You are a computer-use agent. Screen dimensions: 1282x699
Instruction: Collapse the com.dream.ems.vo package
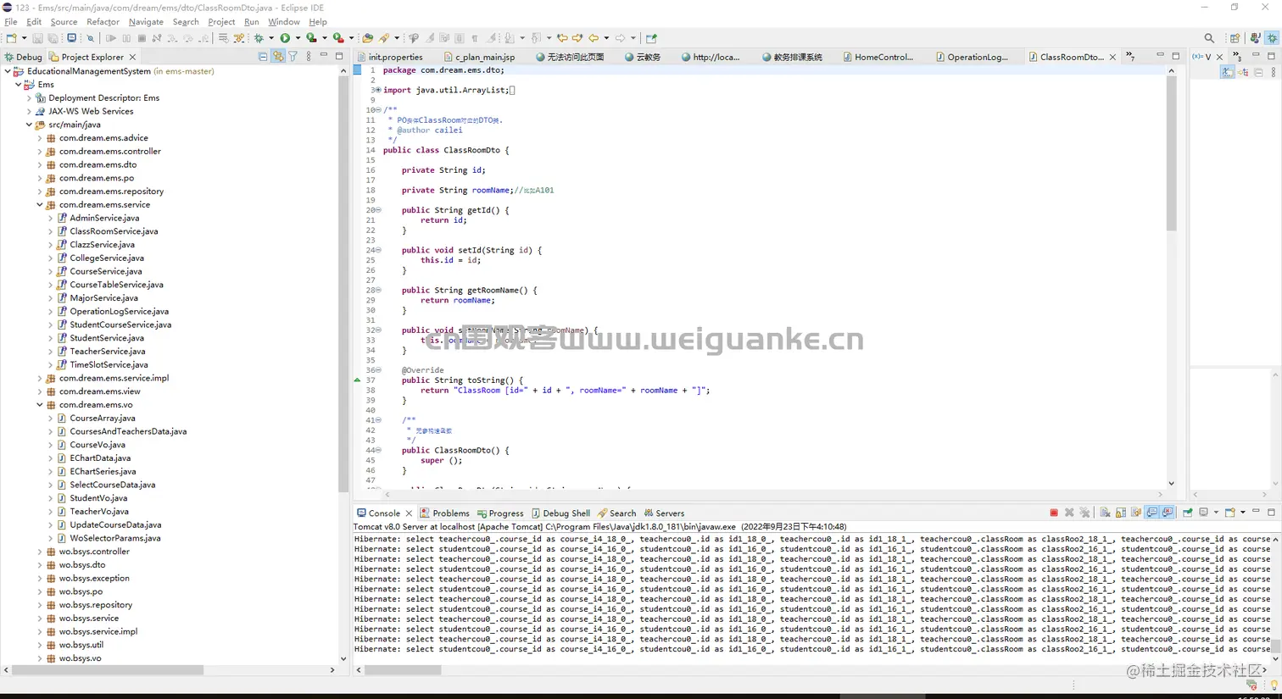click(x=40, y=405)
